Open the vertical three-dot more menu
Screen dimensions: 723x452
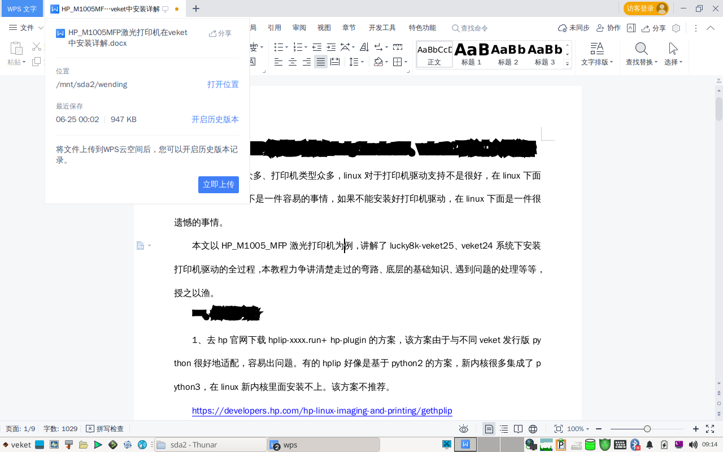695,28
